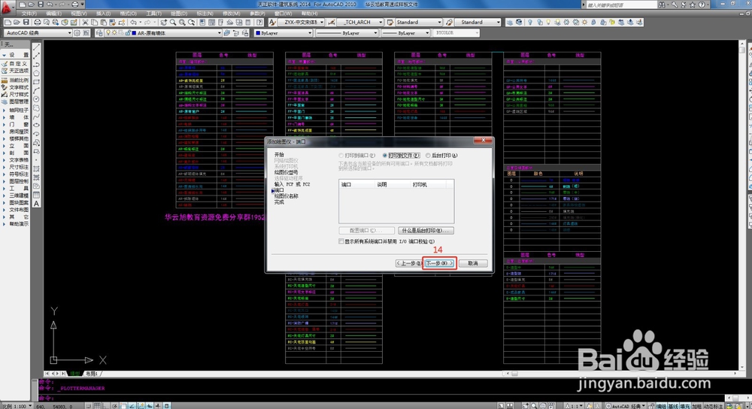Click the binoculars search icon
The width and height of the screenshot is (752, 409).
pyautogui.click(x=662, y=5)
